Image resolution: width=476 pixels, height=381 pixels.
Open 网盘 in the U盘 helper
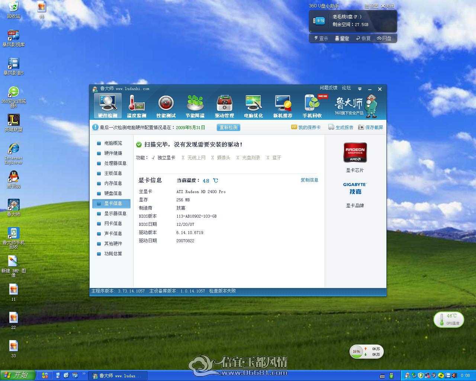tap(384, 38)
